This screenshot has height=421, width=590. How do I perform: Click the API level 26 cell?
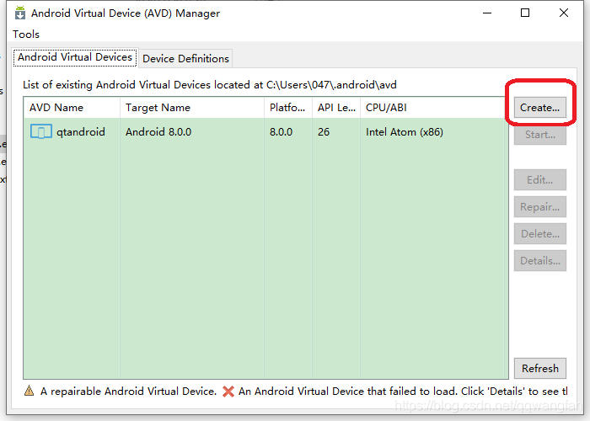pos(324,132)
